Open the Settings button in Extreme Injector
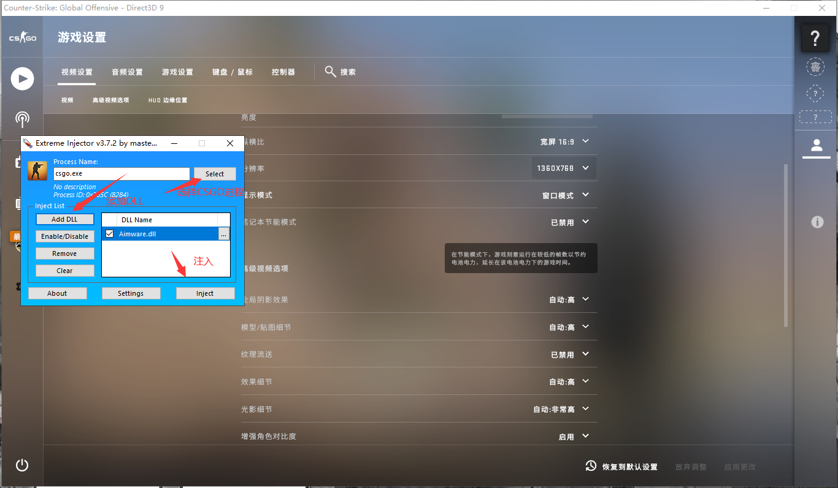 [x=131, y=293]
